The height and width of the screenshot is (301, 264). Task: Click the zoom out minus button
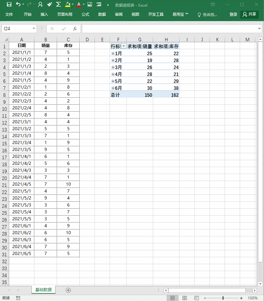click(x=205, y=298)
